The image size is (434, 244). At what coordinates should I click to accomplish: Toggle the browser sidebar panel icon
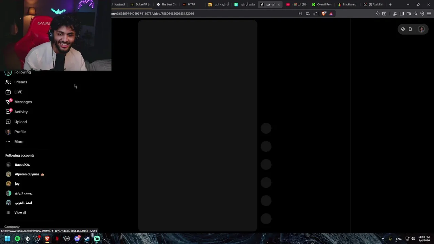tap(402, 14)
